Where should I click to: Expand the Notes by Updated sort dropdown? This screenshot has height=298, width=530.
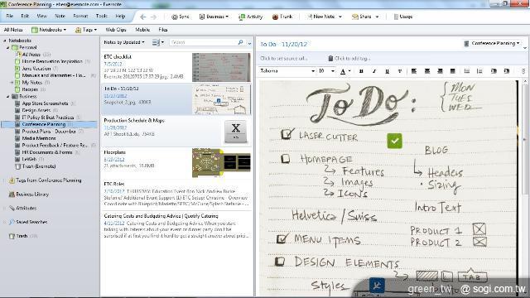[124, 42]
